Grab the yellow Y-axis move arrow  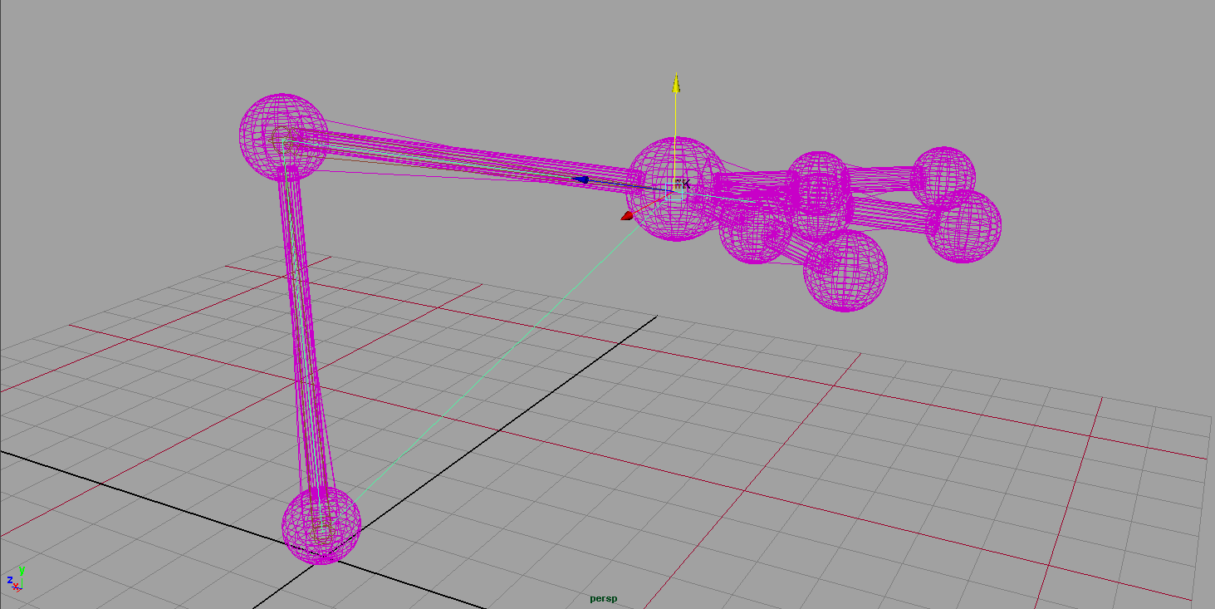tap(676, 82)
